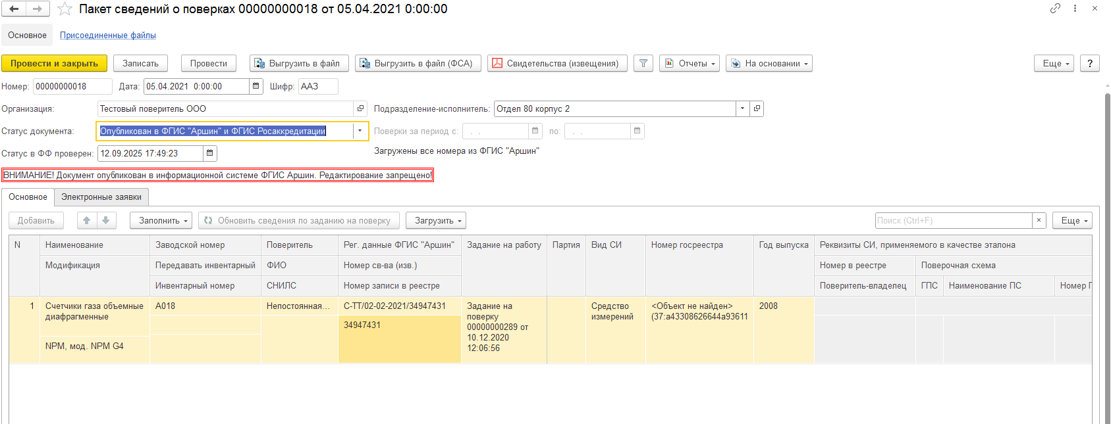
Task: Clear search field with X button
Action: coord(1039,221)
